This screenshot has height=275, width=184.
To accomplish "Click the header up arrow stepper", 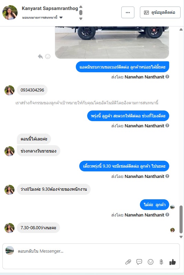I will [81, 7].
